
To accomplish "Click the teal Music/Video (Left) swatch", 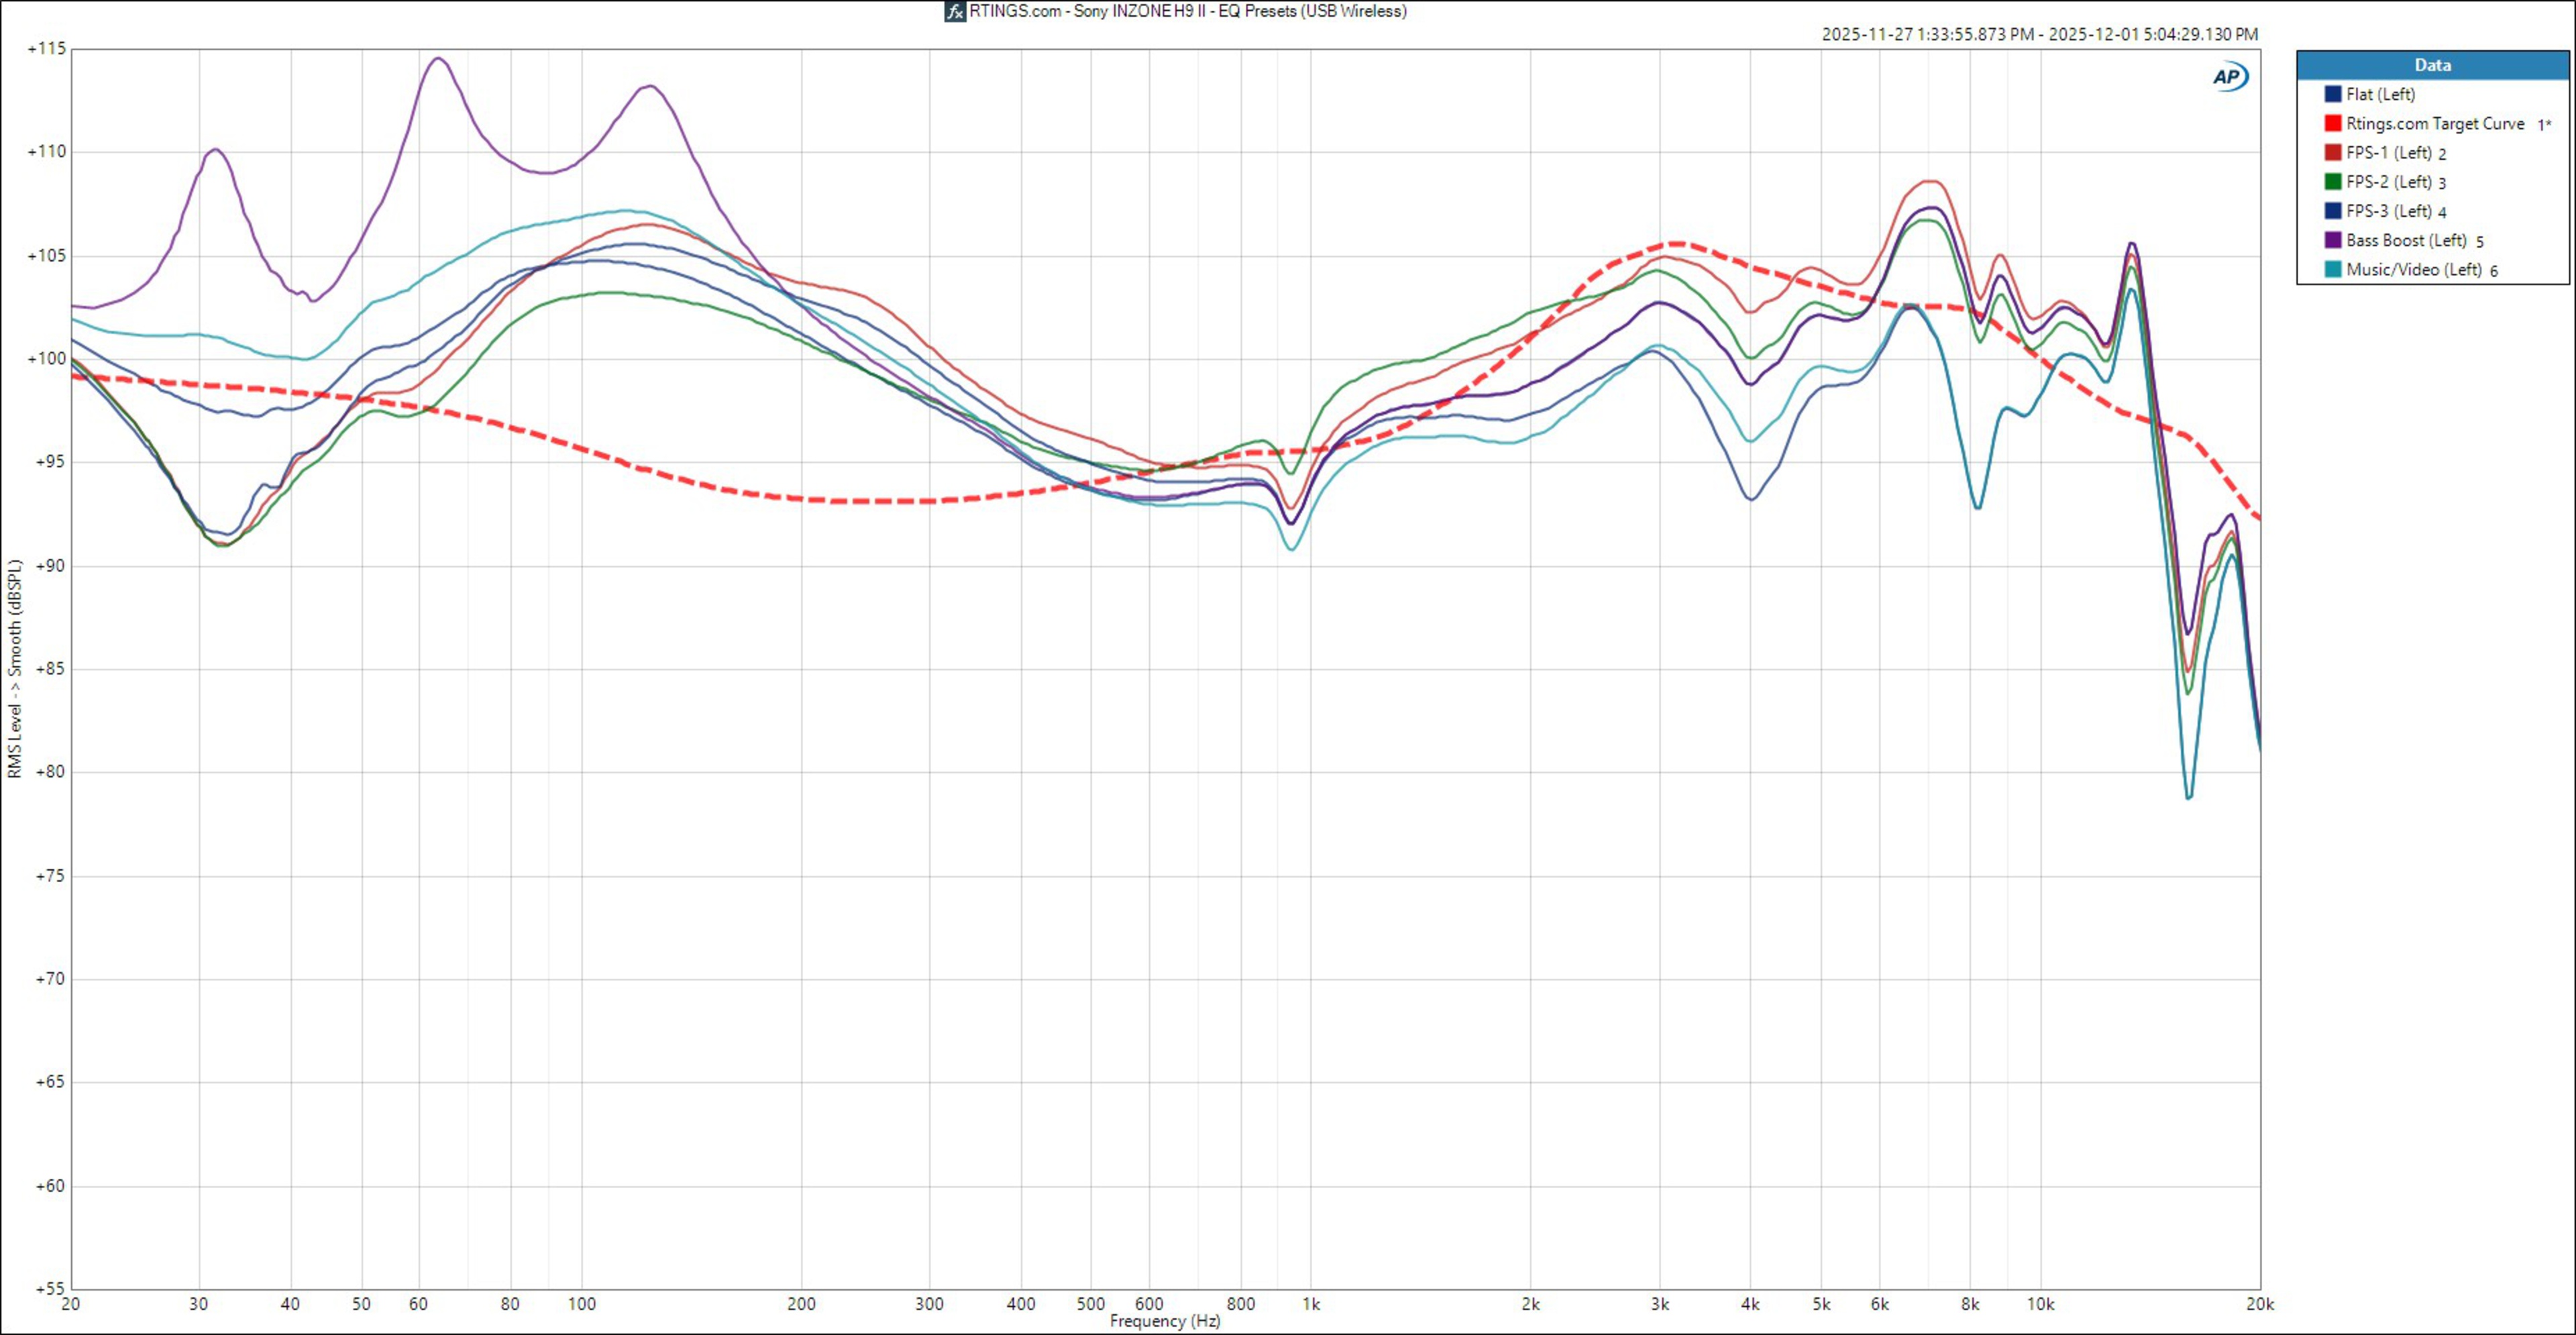I will coord(2333,269).
